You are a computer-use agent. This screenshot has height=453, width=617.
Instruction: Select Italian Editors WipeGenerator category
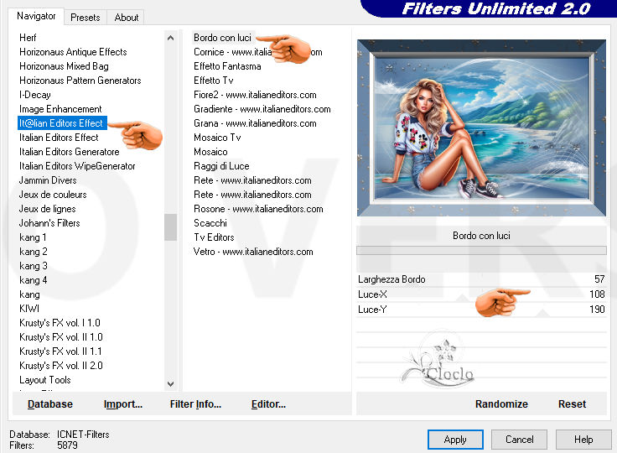pos(77,166)
